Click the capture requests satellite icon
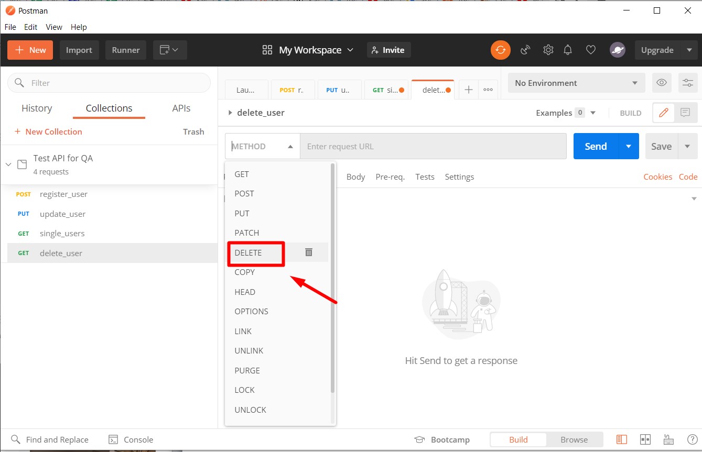This screenshot has width=702, height=452. (x=525, y=50)
